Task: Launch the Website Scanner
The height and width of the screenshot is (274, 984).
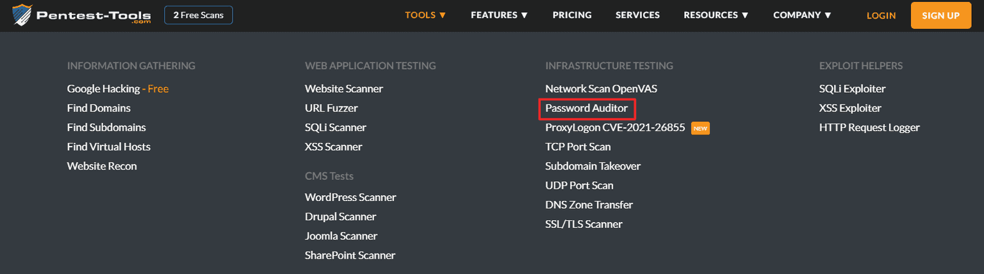Action: pyautogui.click(x=344, y=89)
